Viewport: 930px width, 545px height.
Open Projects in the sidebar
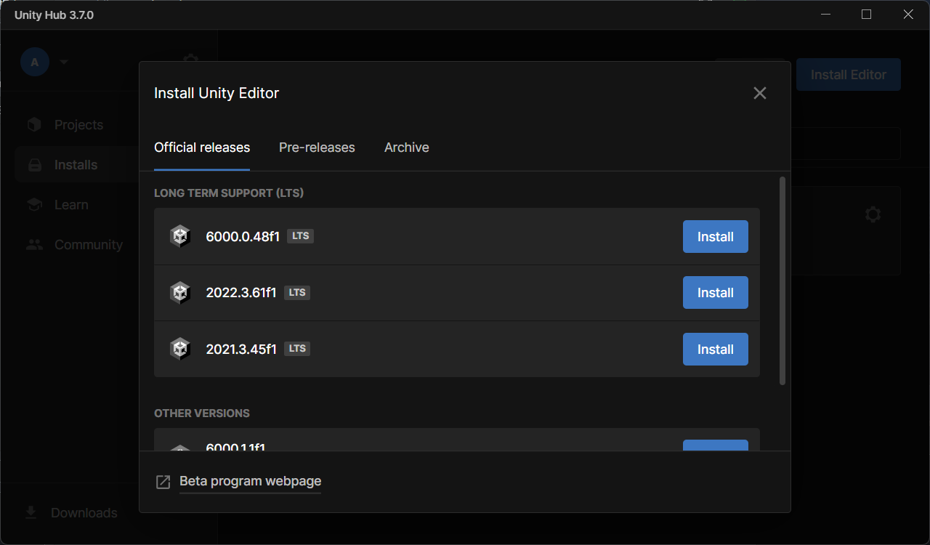(78, 125)
